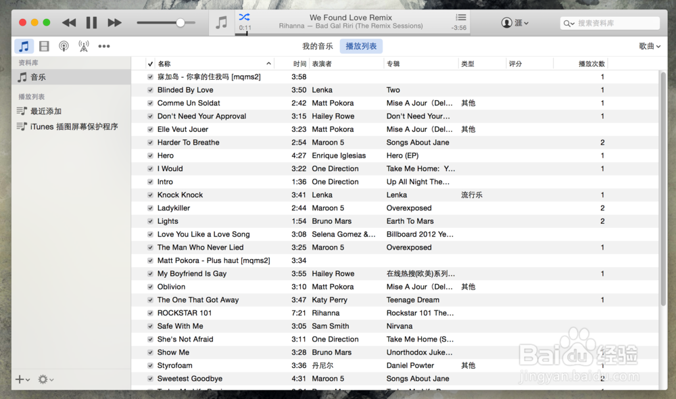The width and height of the screenshot is (676, 399).
Task: Open the add playlist plus menu
Action: pyautogui.click(x=22, y=379)
